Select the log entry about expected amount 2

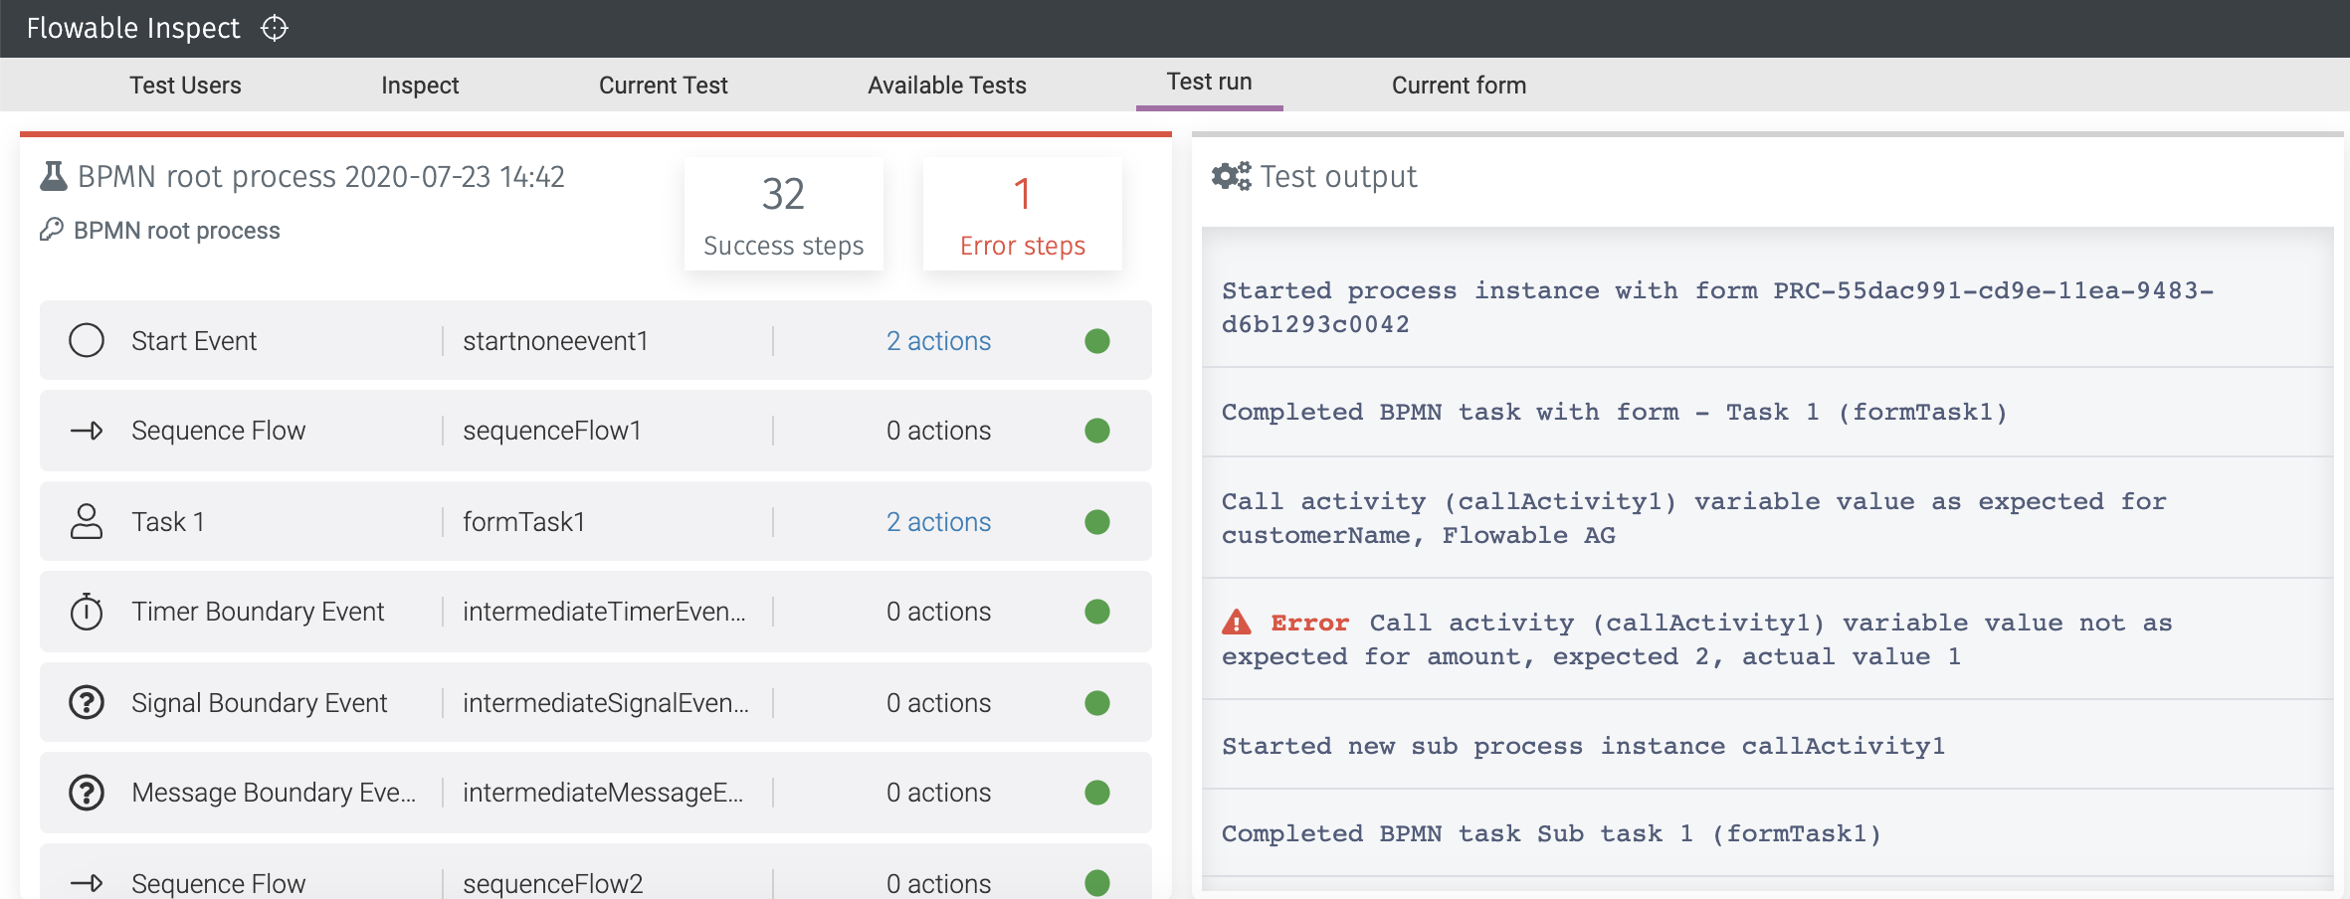[1691, 638]
